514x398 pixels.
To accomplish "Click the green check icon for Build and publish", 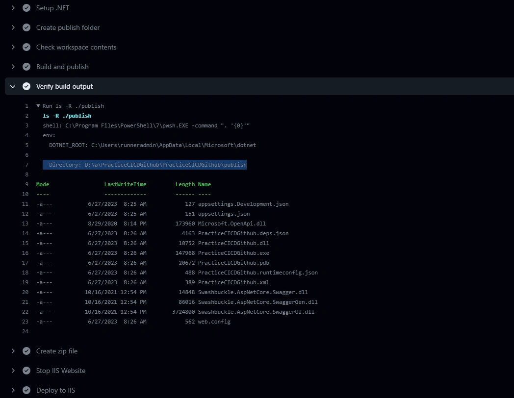I will coord(26,67).
